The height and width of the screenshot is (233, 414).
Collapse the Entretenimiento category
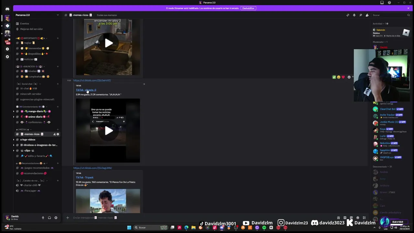click(x=32, y=106)
